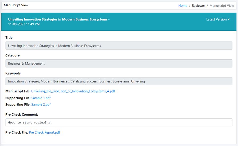The width and height of the screenshot is (238, 146).
Task: Go to the Home breadcrumb link
Action: coord(183,6)
